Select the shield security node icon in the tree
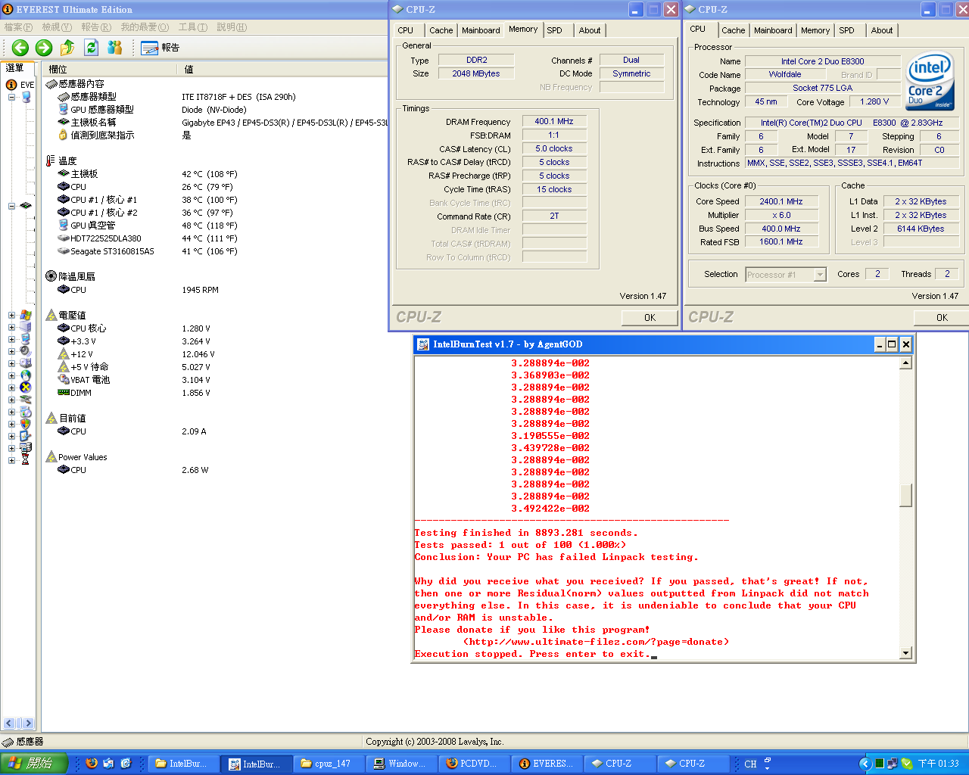The image size is (969, 775). 26,424
